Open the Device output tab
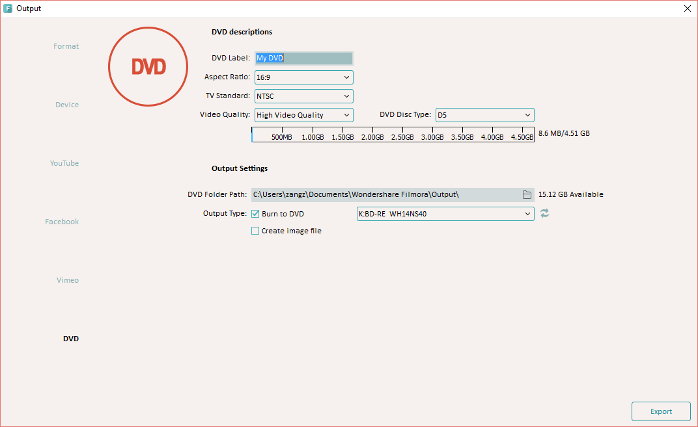The width and height of the screenshot is (698, 427). [67, 105]
